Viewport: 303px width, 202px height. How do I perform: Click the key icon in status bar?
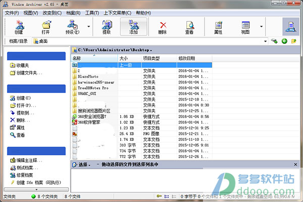coord(159,196)
